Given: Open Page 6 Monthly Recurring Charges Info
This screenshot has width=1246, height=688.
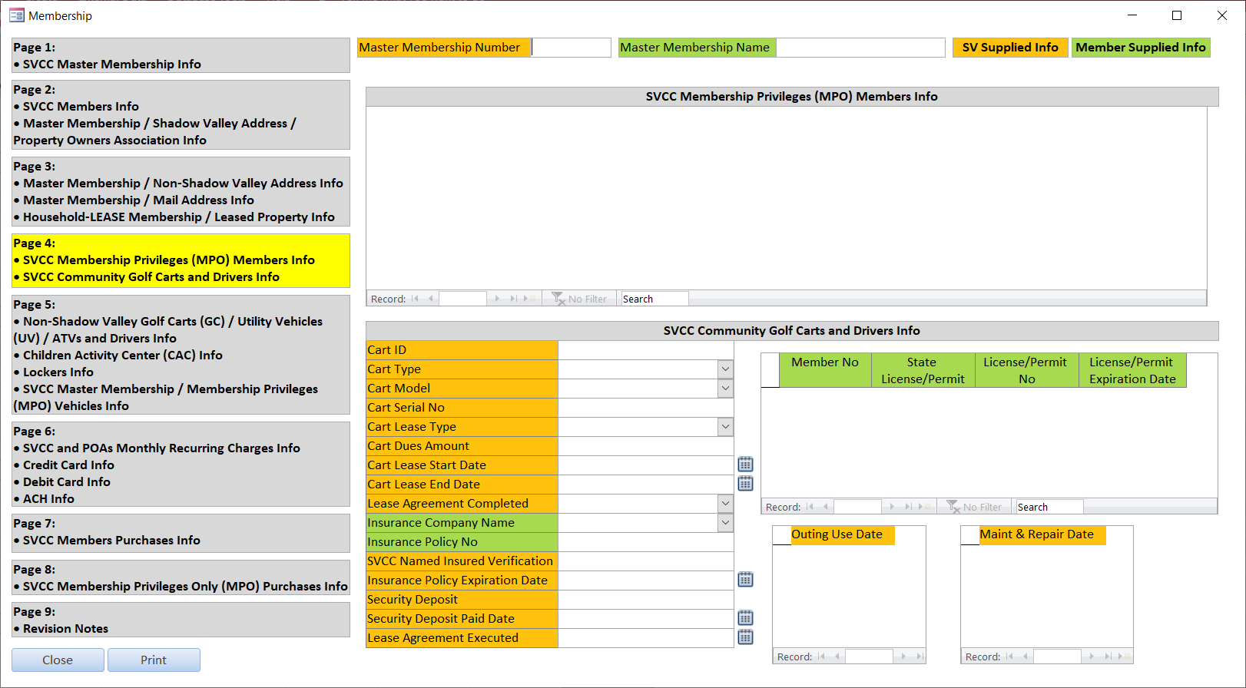Looking at the screenshot, I should [x=181, y=465].
